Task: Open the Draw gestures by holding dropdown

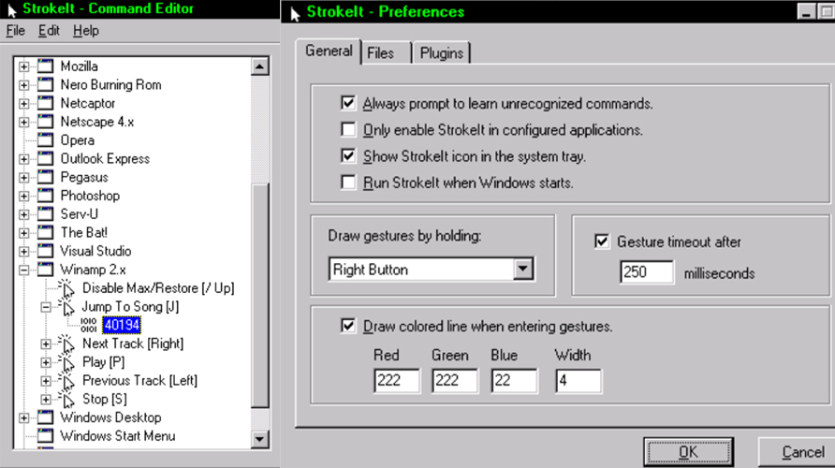Action: pyautogui.click(x=523, y=269)
